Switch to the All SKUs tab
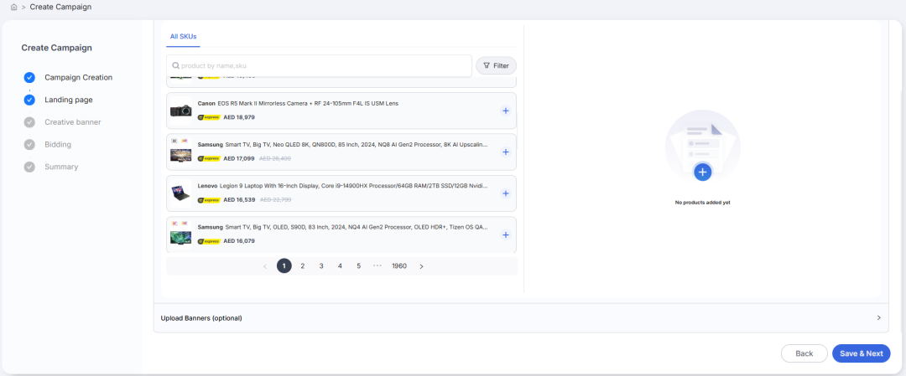This screenshot has width=906, height=376. tap(183, 36)
